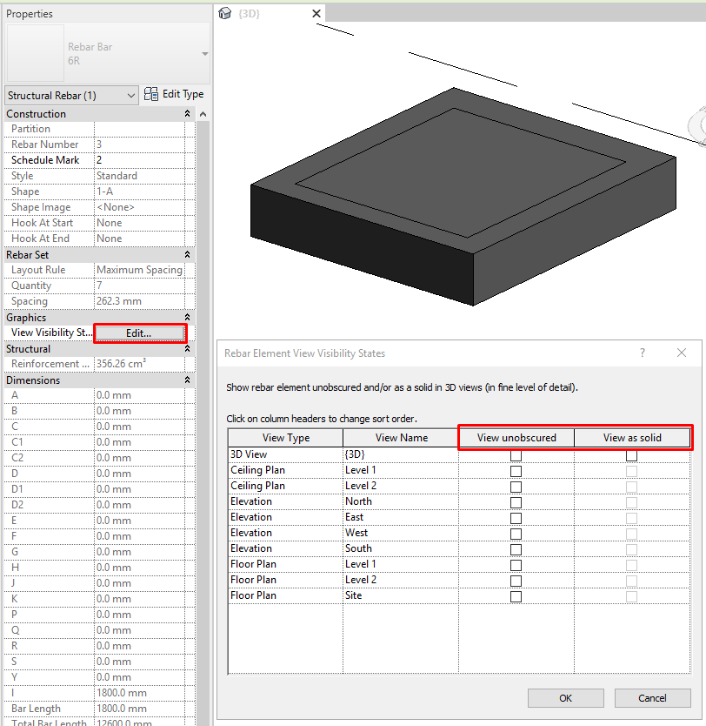Check View unobscured for Floor Plan Level 1

pos(516,565)
